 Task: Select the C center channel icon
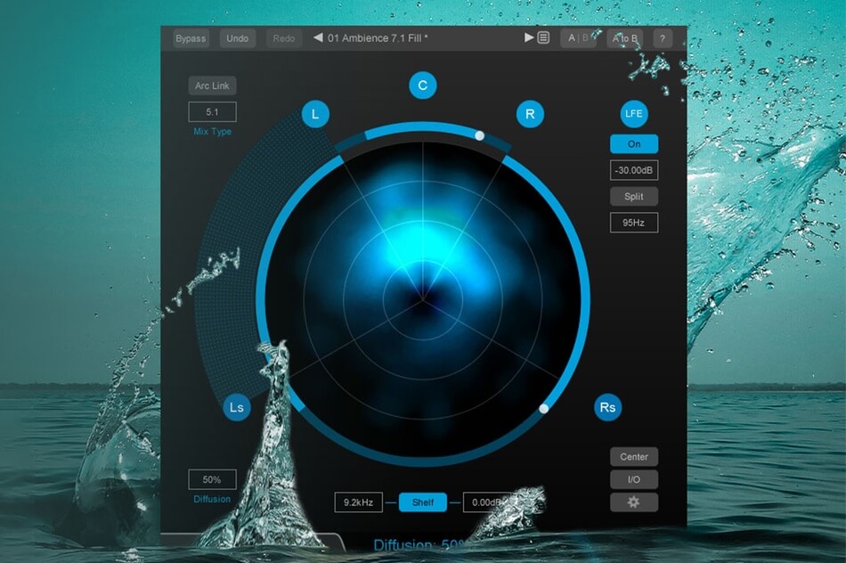click(423, 86)
